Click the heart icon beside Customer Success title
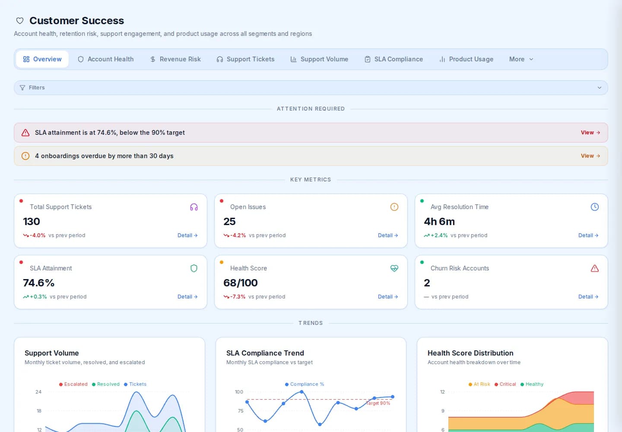This screenshot has width=622, height=432. [19, 21]
